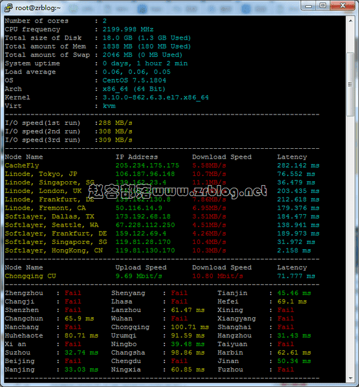The height and width of the screenshot is (387, 359).
Task: Click the Tianjin 45.46 ms result
Action: [x=294, y=293]
